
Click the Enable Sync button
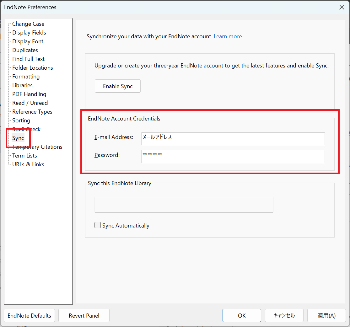[117, 86]
